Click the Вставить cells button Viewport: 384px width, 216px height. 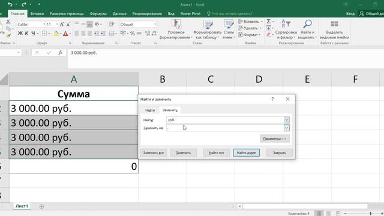pos(248,22)
